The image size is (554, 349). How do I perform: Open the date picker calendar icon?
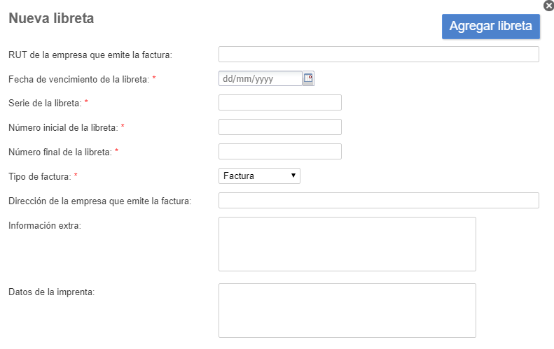click(308, 78)
